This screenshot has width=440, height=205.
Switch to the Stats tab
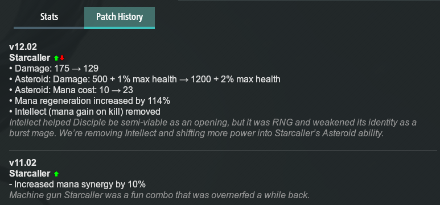(49, 17)
